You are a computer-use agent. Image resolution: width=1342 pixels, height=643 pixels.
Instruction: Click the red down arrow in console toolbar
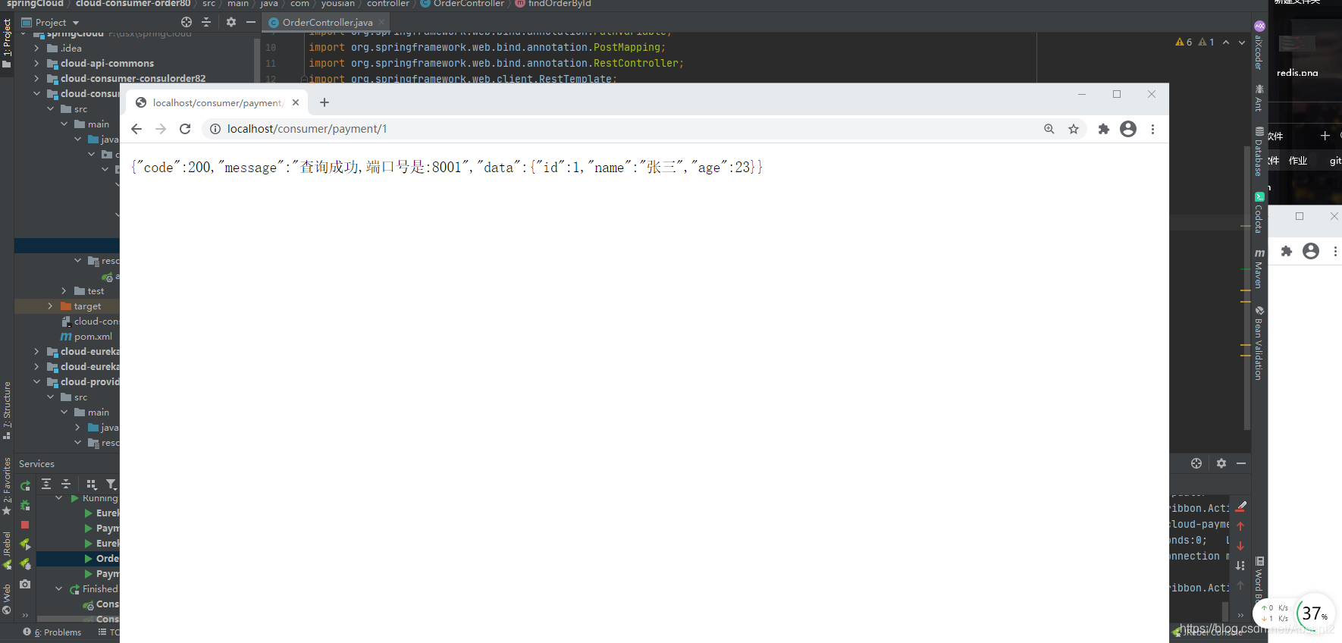coord(1240,546)
